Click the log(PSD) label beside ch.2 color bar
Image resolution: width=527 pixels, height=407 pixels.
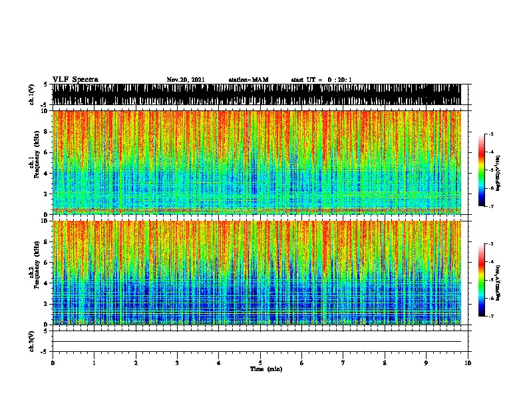pos(498,283)
